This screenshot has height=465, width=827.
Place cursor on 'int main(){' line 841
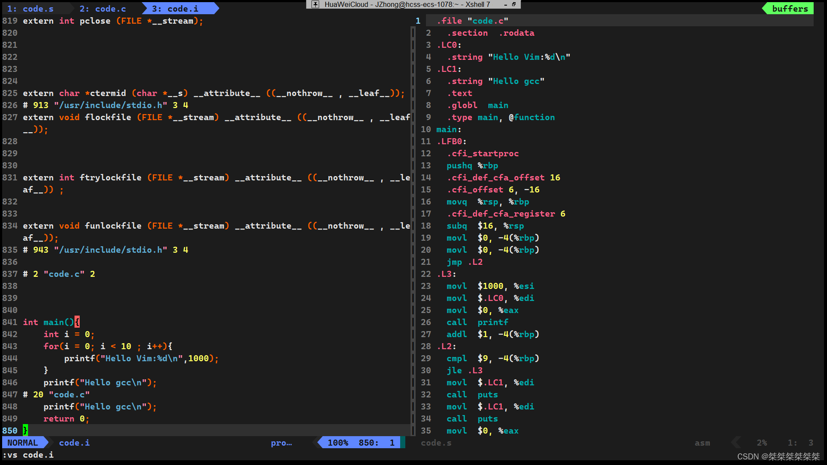point(51,322)
